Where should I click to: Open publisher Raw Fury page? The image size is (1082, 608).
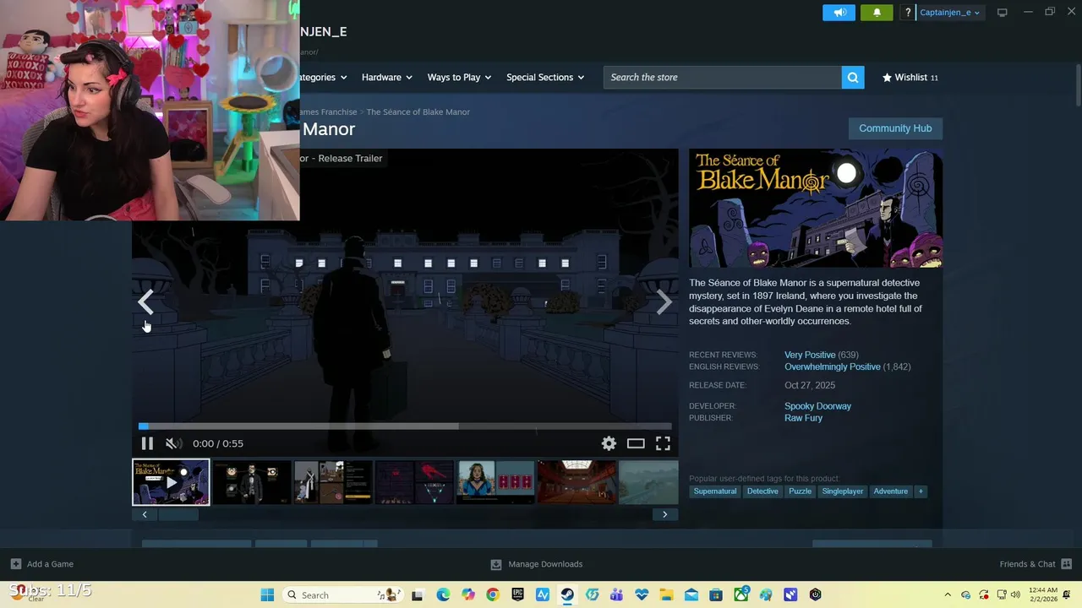pos(803,418)
